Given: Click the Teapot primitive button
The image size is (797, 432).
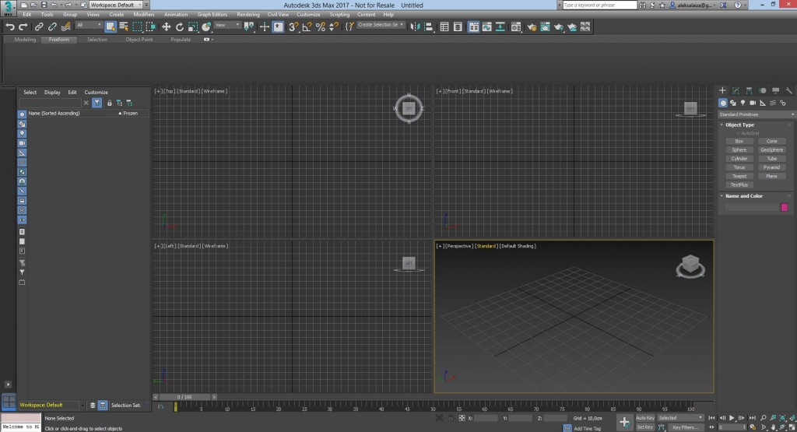Looking at the screenshot, I should [739, 176].
